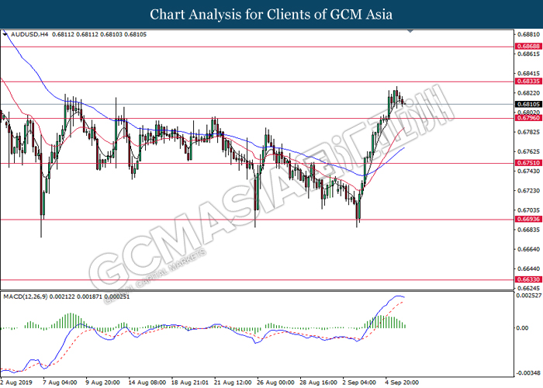Image resolution: width=543 pixels, height=388 pixels.
Task: Click the 26 Aug 00:00 time label
Action: pyautogui.click(x=276, y=383)
